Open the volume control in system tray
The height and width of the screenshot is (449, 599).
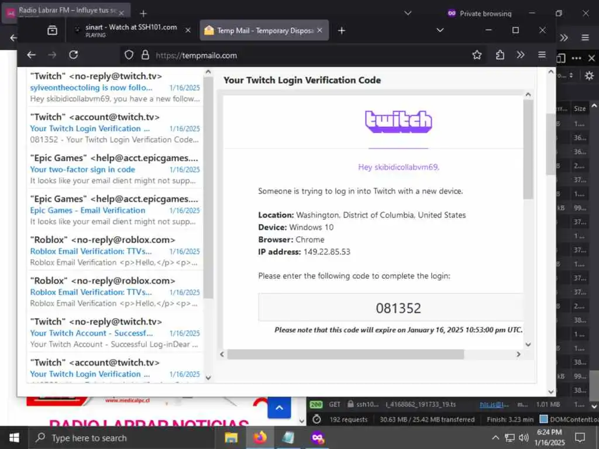click(524, 437)
